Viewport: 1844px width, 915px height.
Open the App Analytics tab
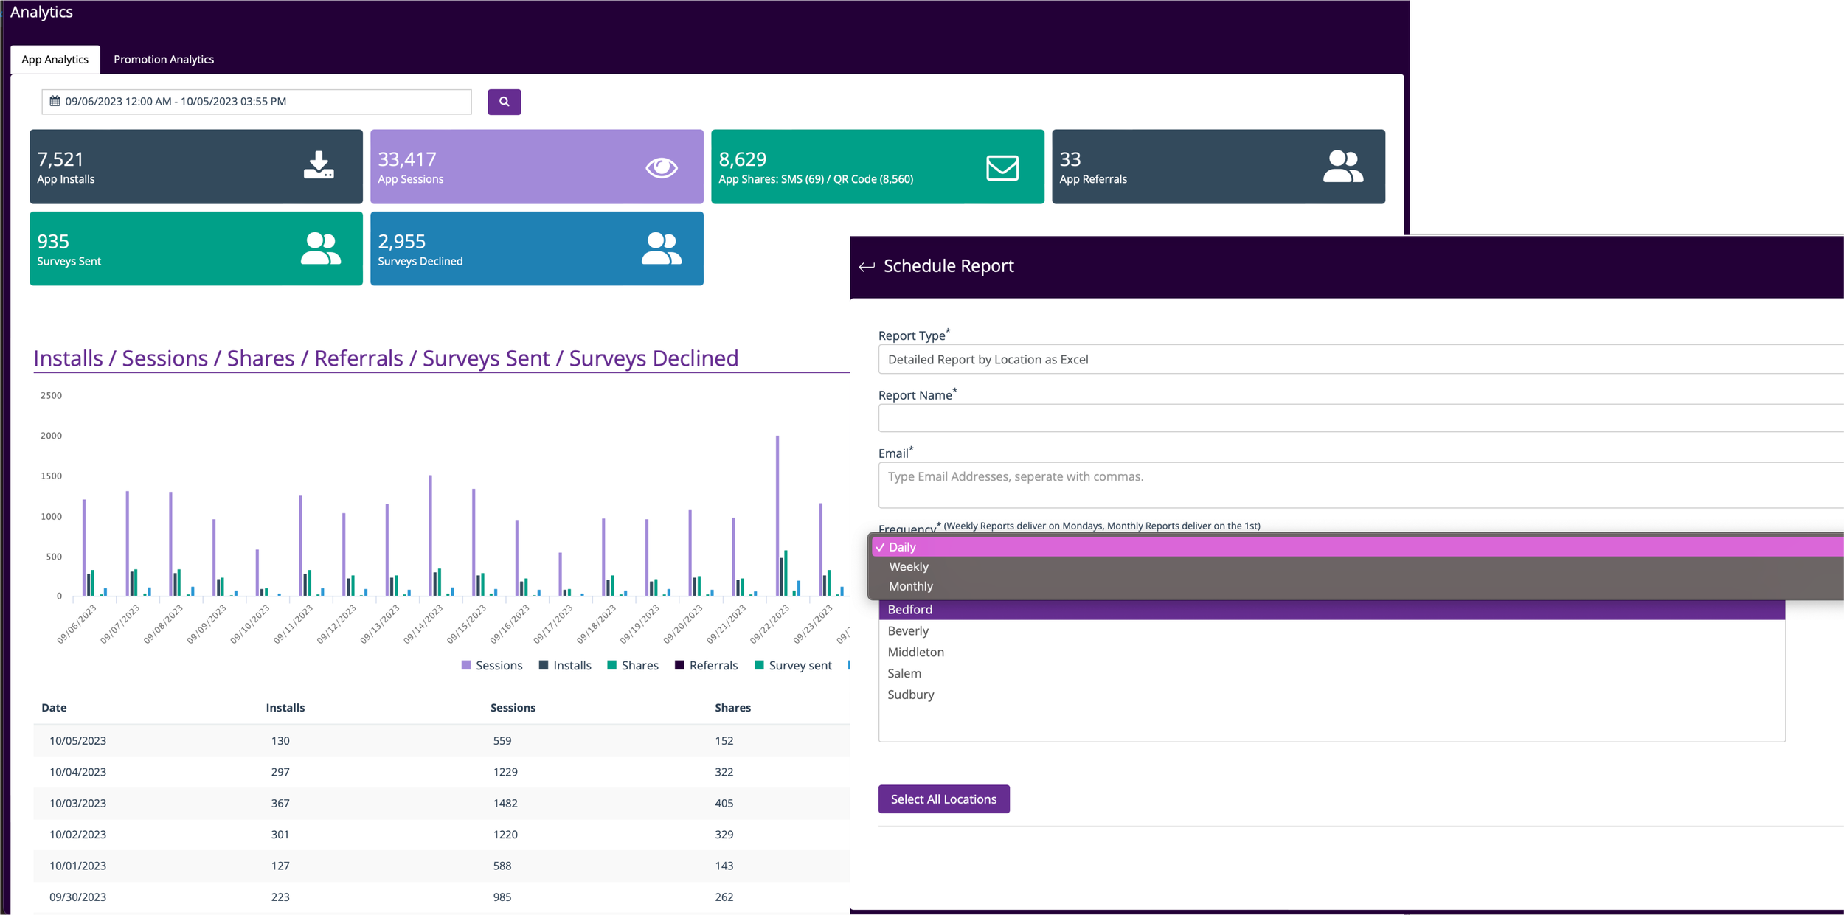pyautogui.click(x=55, y=59)
